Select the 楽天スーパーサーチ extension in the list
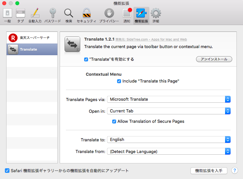 click(32, 38)
